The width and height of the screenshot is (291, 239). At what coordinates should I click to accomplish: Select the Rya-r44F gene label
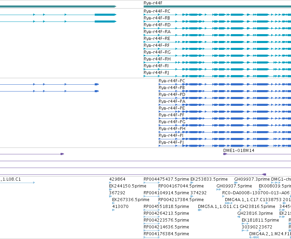(153, 3)
